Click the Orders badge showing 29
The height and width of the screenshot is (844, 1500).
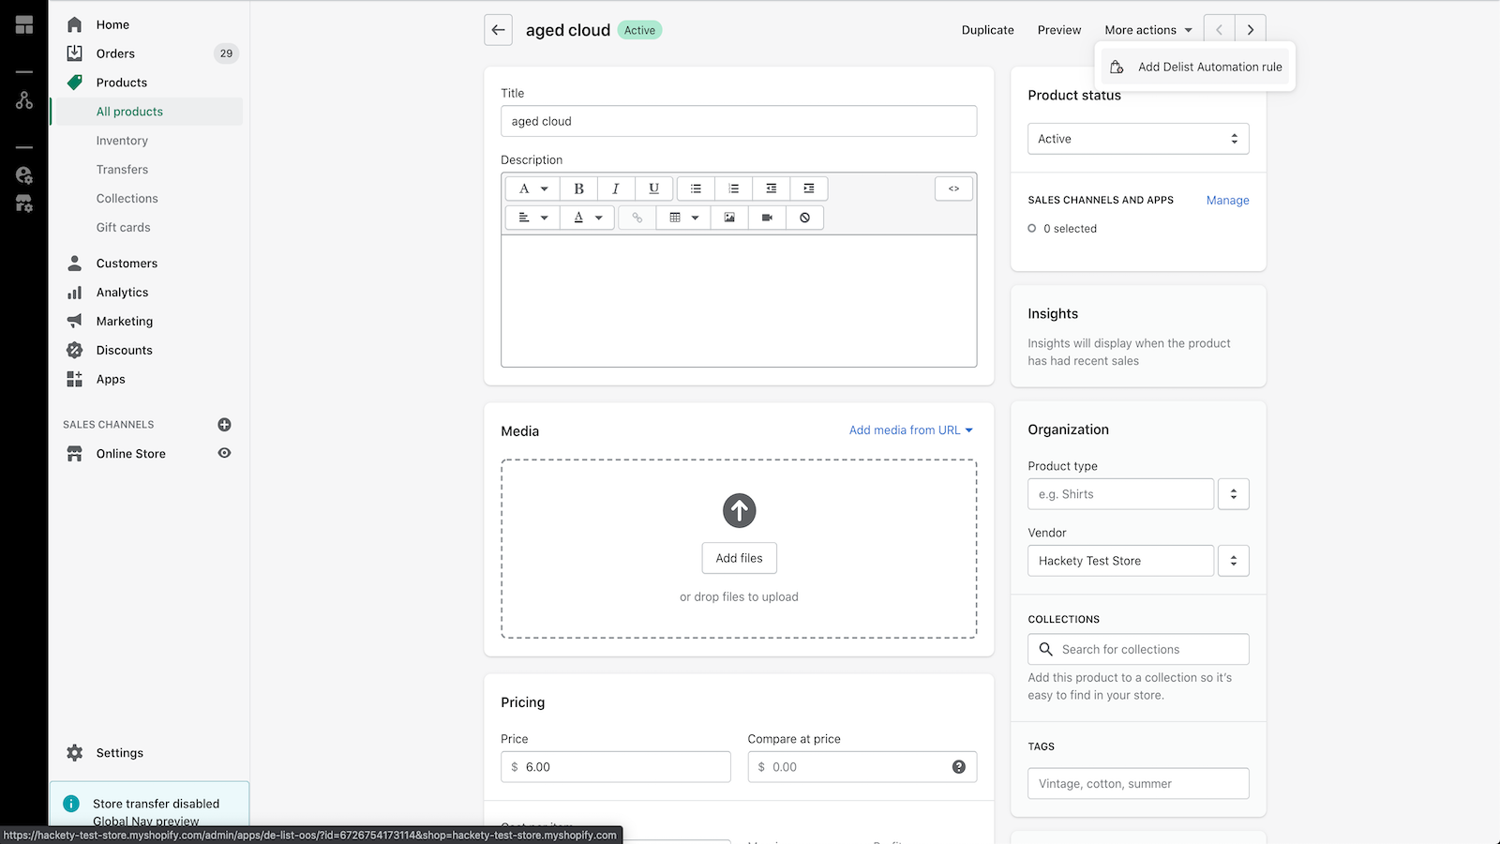(226, 53)
